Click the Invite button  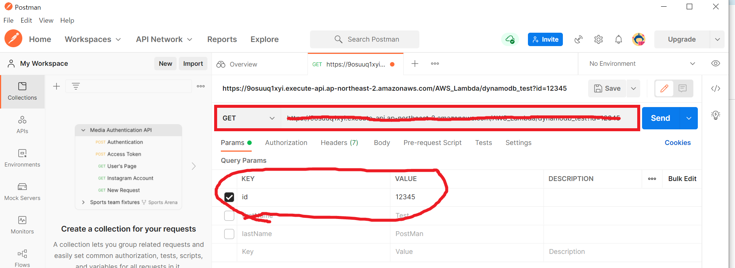coord(545,39)
